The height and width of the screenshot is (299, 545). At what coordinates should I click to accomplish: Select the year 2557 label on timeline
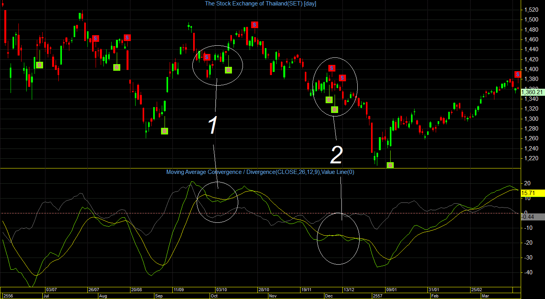[x=378, y=296]
